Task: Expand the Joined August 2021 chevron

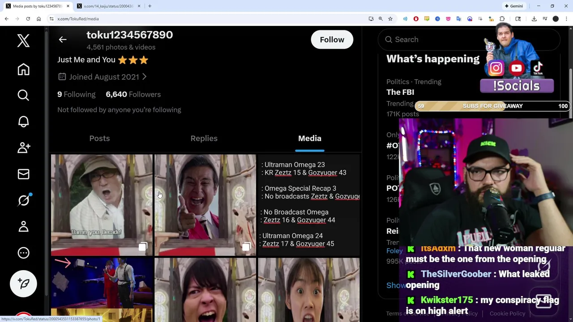Action: click(x=144, y=77)
